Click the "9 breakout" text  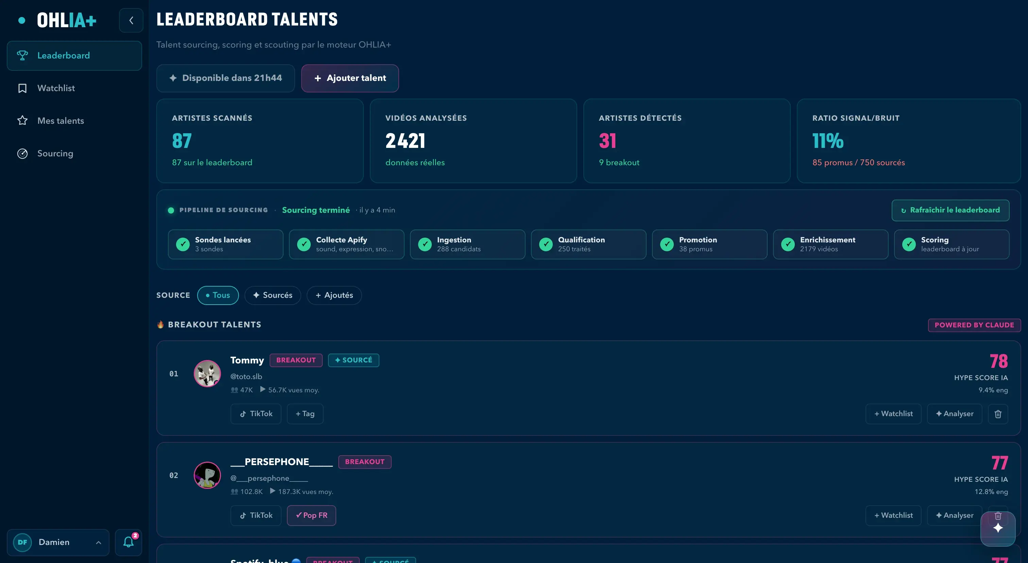click(619, 163)
